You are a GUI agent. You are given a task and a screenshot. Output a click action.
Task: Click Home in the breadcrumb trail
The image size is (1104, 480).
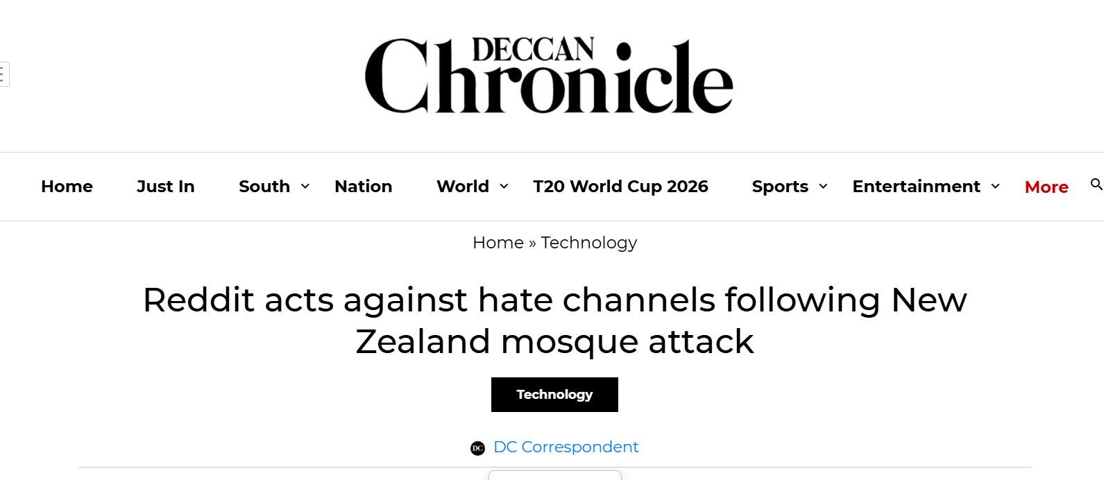point(498,243)
